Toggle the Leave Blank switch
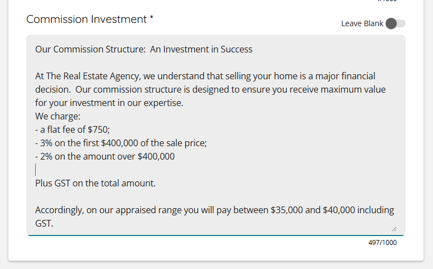This screenshot has height=269, width=433. (395, 23)
